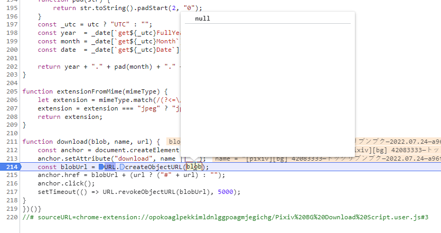Click pad(month) in the return statement

coord(133,67)
